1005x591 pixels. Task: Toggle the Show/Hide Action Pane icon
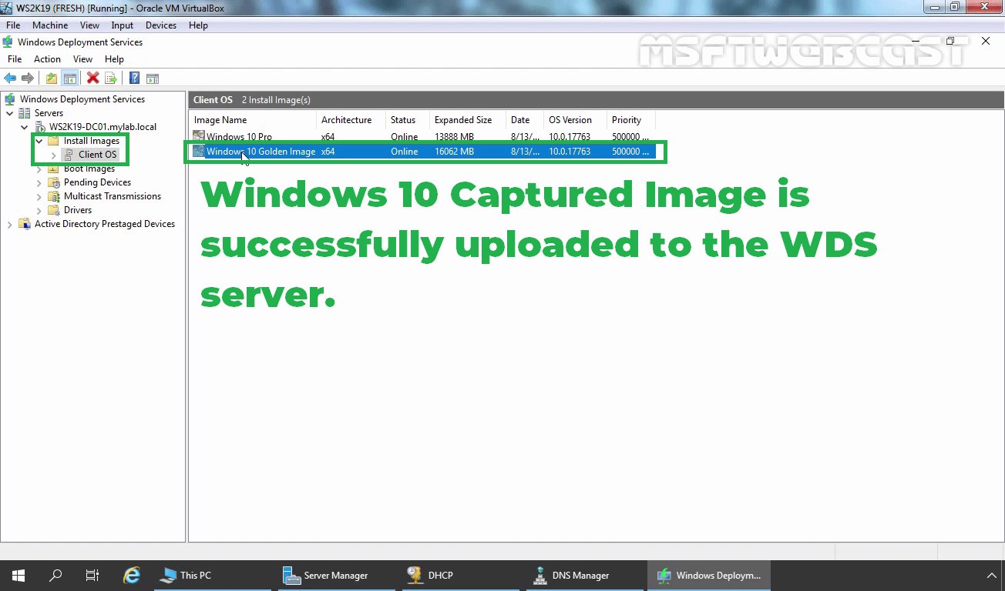pyautogui.click(x=153, y=78)
